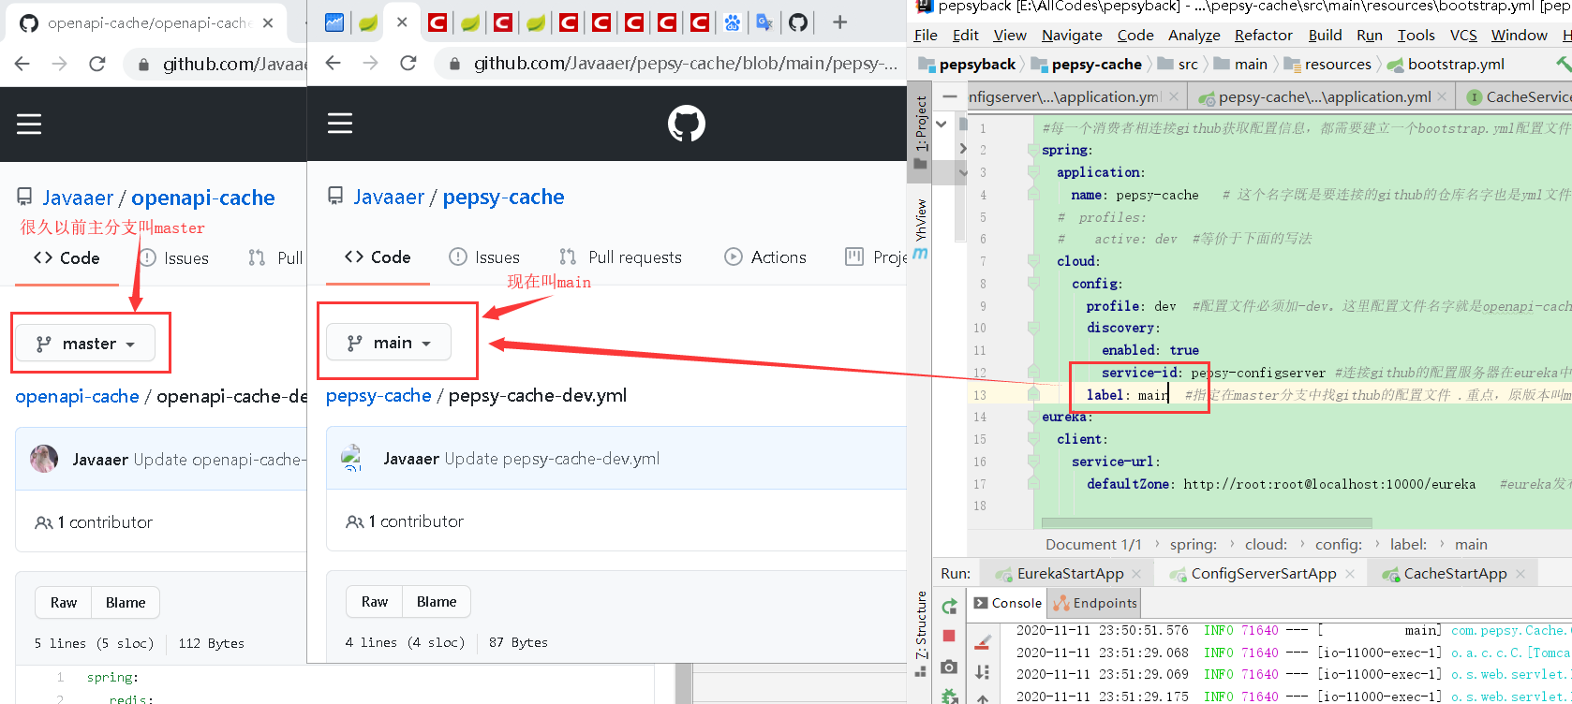Select the ConfigServerSartApp run tab
This screenshot has height=704, width=1572.
[1263, 574]
